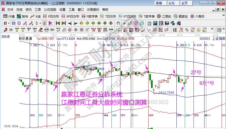Select the hand pan tool

[x=118, y=23]
